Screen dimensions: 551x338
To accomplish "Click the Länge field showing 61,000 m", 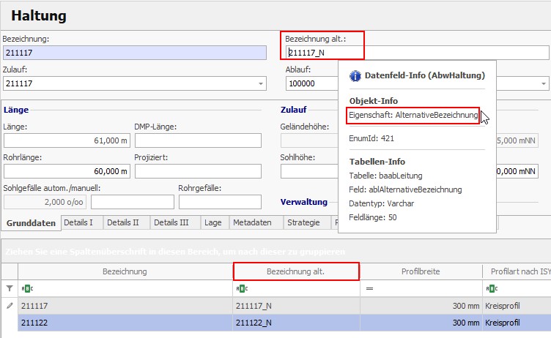I will tap(67, 140).
